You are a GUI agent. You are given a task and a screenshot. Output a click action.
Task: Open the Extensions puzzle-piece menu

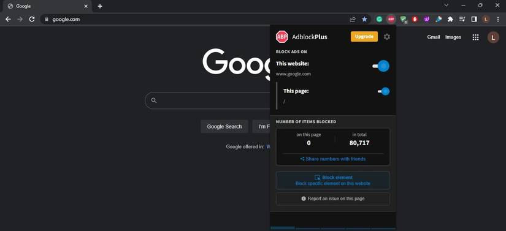[450, 20]
